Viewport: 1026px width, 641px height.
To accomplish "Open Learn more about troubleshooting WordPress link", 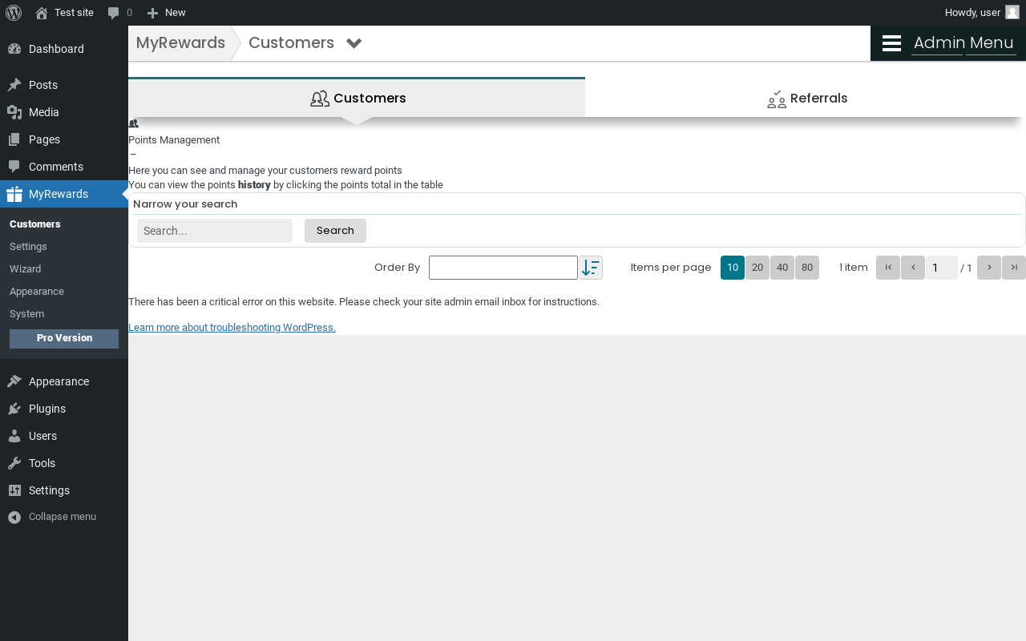I will click(232, 328).
